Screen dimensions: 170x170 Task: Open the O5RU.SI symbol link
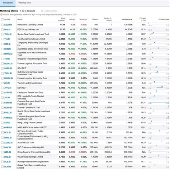[x=8, y=128]
